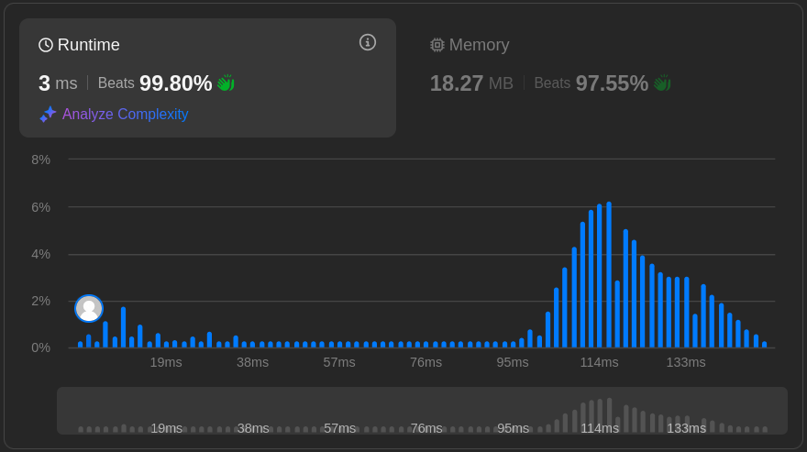This screenshot has width=807, height=452.
Task: Click the user avatar marker on the chart
Action: click(x=89, y=308)
